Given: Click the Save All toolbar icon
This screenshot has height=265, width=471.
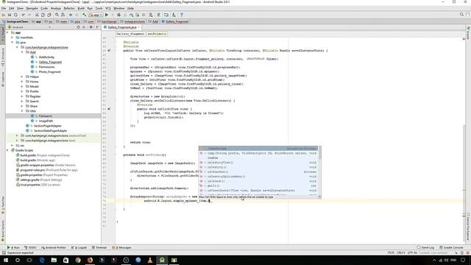Looking at the screenshot, I should point(10,15).
